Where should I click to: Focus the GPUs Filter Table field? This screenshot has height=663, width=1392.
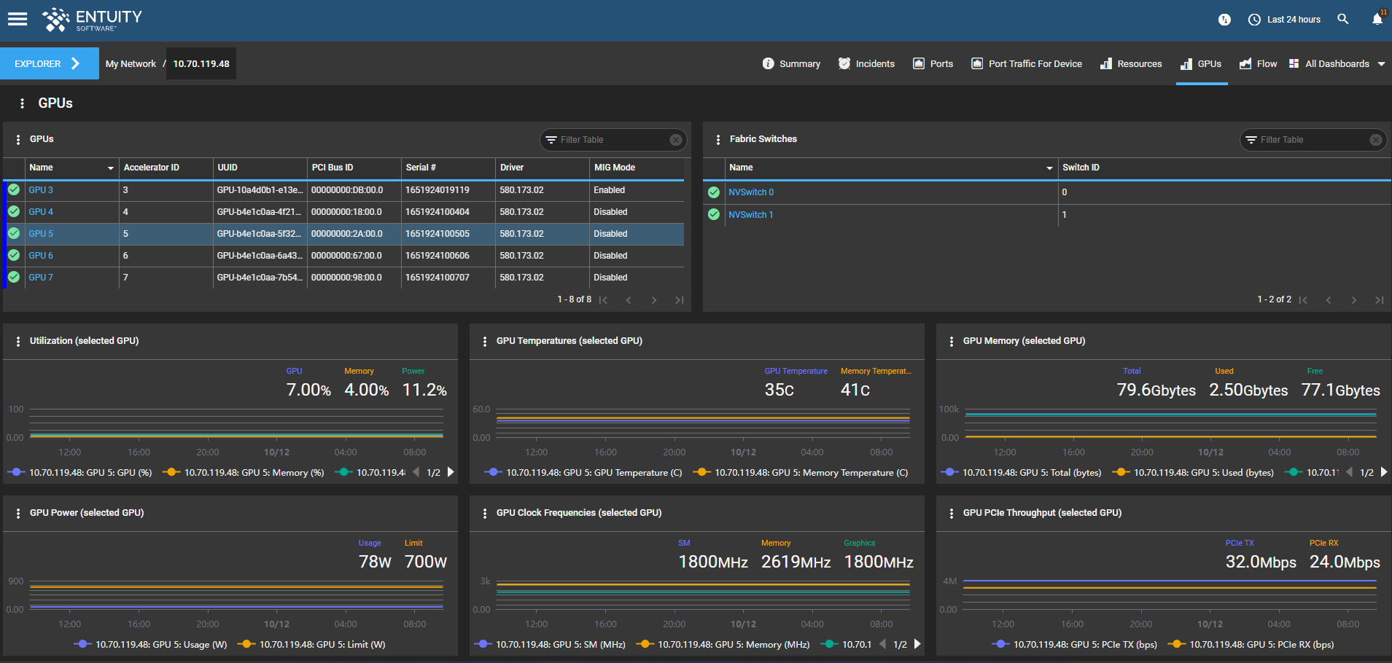click(613, 140)
